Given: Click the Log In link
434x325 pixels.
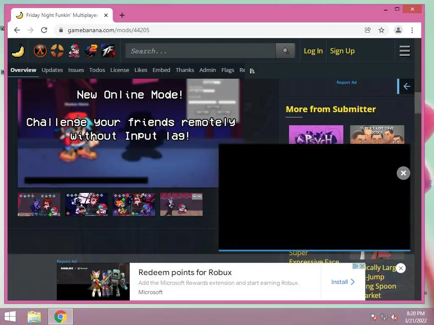Looking at the screenshot, I should pos(313,51).
